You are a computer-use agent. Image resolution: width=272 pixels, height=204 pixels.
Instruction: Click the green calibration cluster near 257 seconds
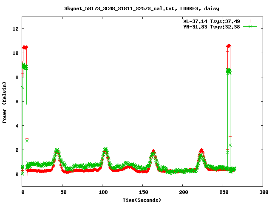click(229, 71)
